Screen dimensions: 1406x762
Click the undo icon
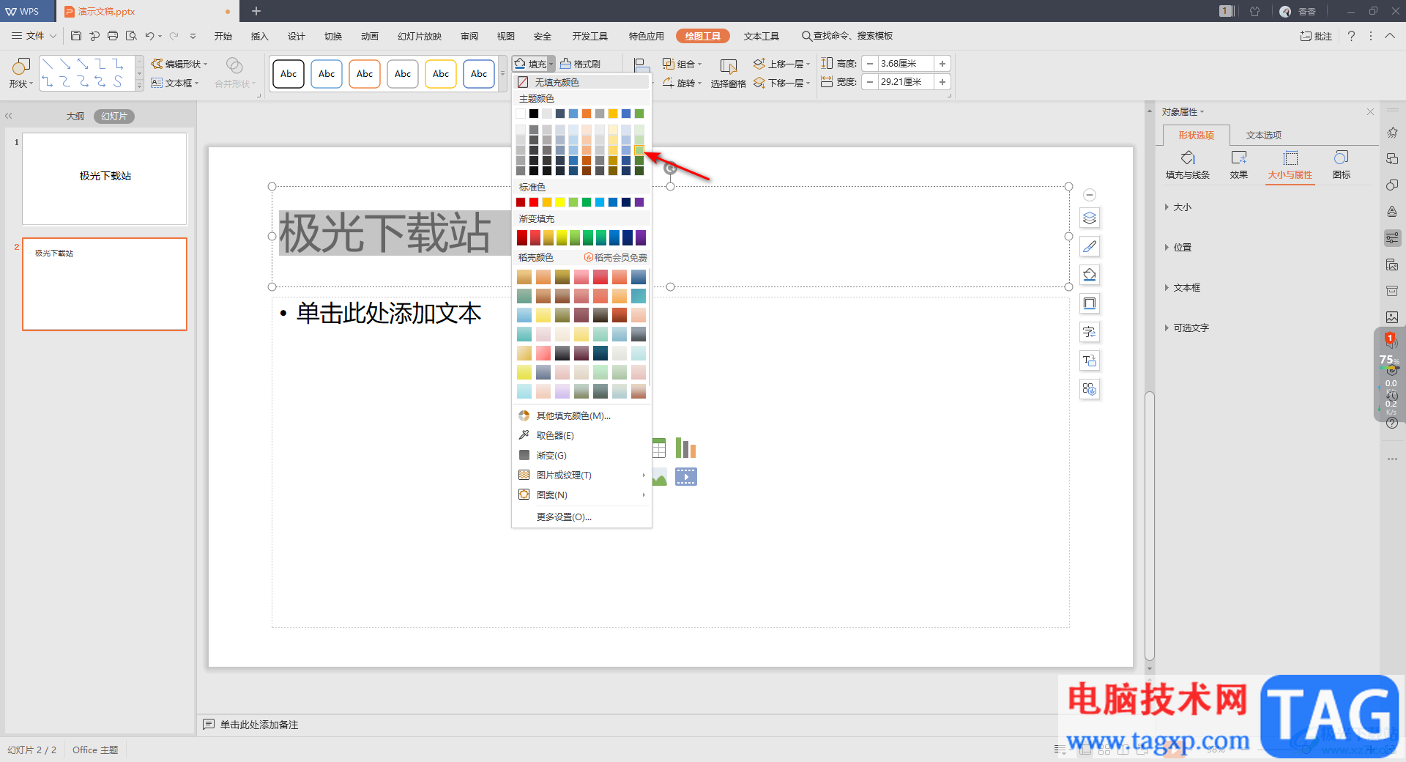click(149, 36)
